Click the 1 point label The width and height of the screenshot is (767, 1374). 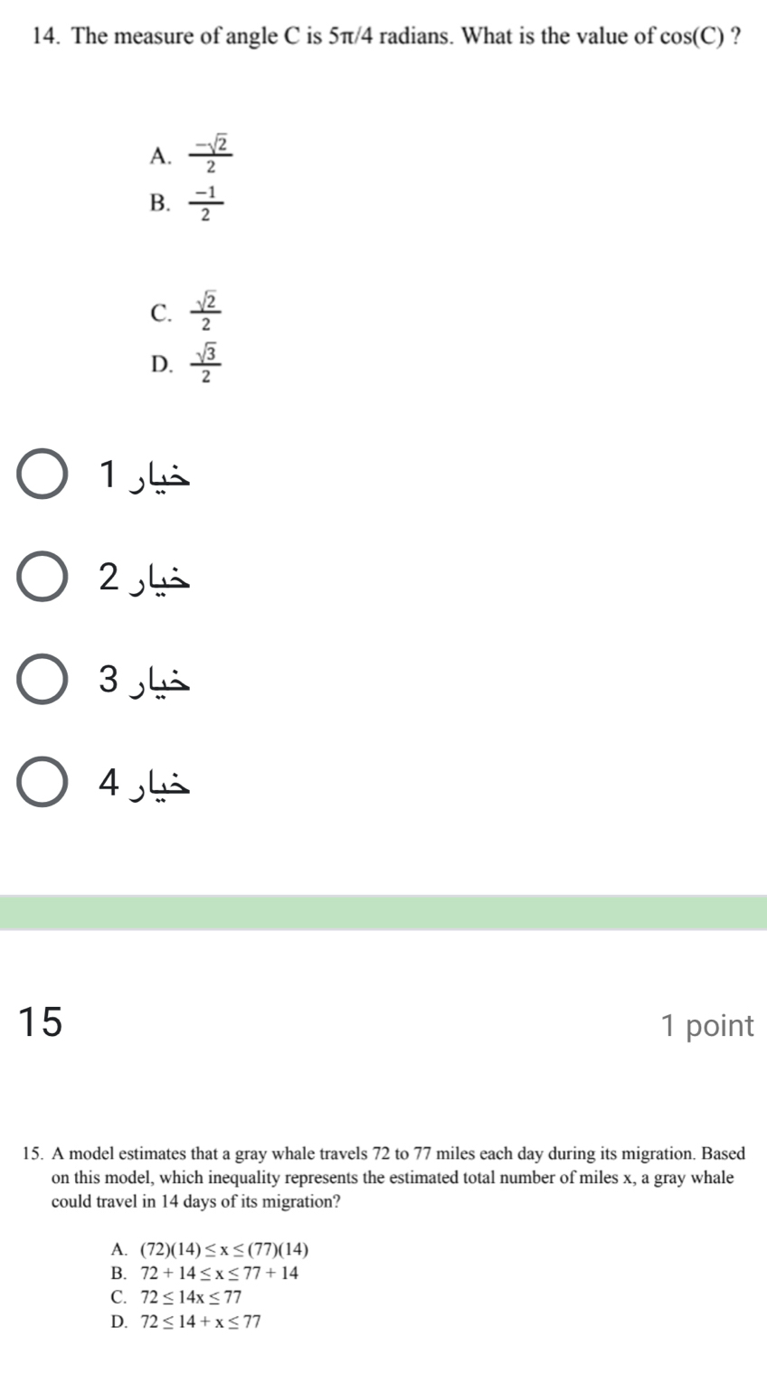pyautogui.click(x=706, y=1026)
